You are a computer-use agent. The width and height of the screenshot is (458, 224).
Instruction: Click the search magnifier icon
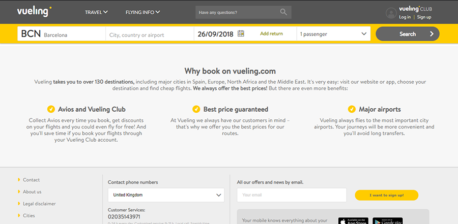pos(283,12)
